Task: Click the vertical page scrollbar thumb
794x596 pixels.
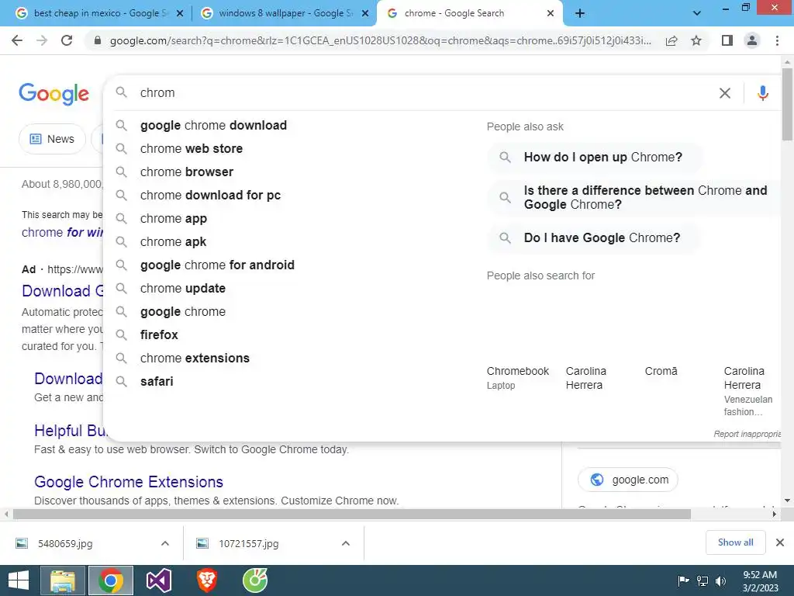Action: [787, 104]
